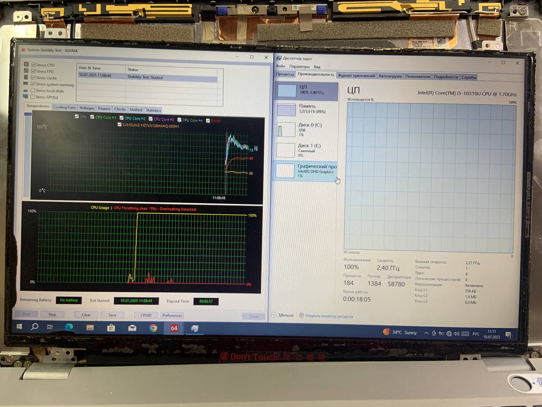The width and height of the screenshot is (542, 407).
Task: Open the Параметры menu in Task Manager
Action: [299, 67]
